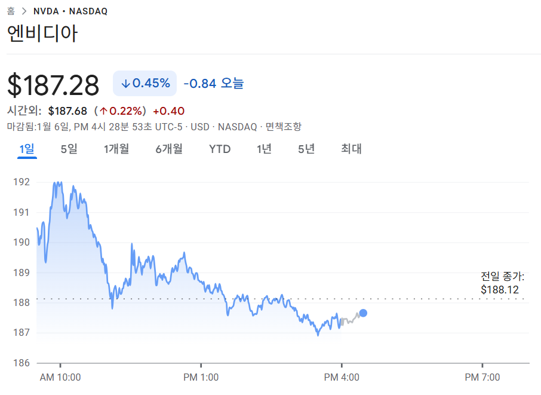
Task: Switch to the 5일 range tab
Action: pos(69,149)
